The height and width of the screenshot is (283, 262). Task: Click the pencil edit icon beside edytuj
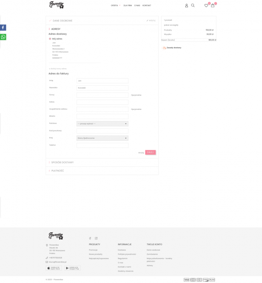point(147,21)
